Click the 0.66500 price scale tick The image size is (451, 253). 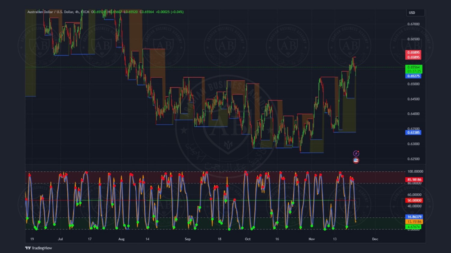click(413, 39)
